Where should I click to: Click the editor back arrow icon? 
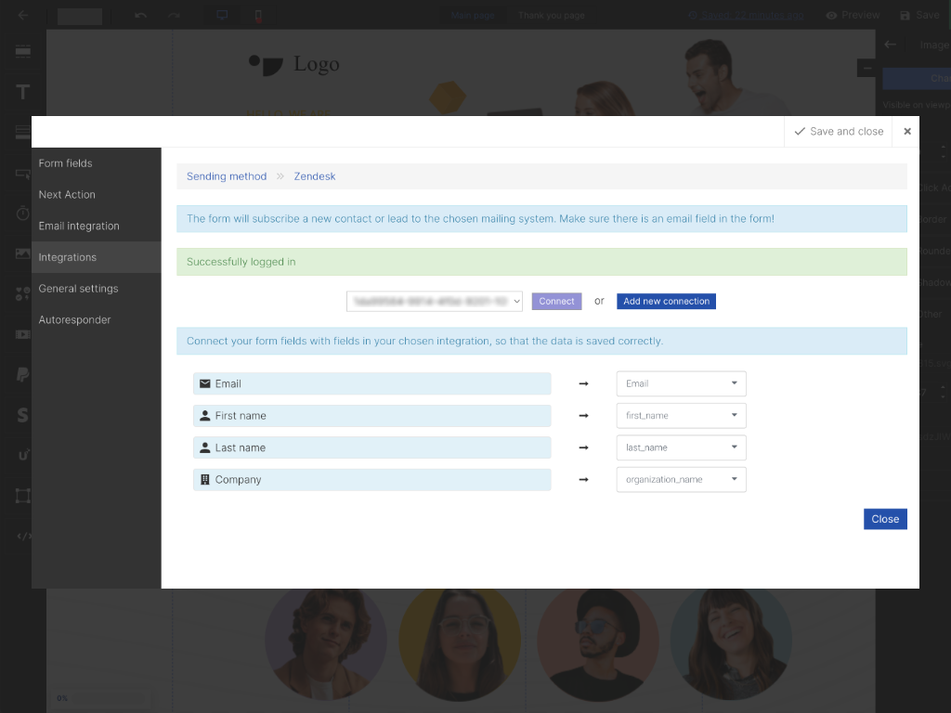tap(23, 16)
